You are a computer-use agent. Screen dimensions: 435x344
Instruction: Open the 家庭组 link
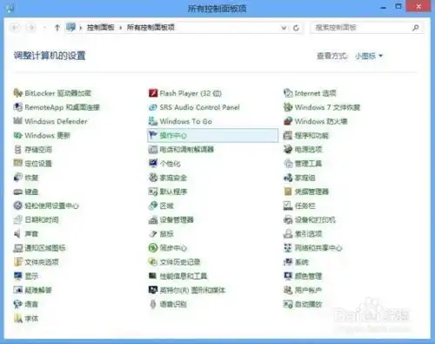pos(305,178)
